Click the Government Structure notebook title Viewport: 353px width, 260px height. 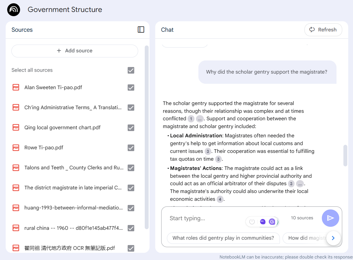point(65,10)
